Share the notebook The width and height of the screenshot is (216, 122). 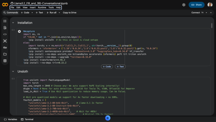pyautogui.click(x=197, y=5)
